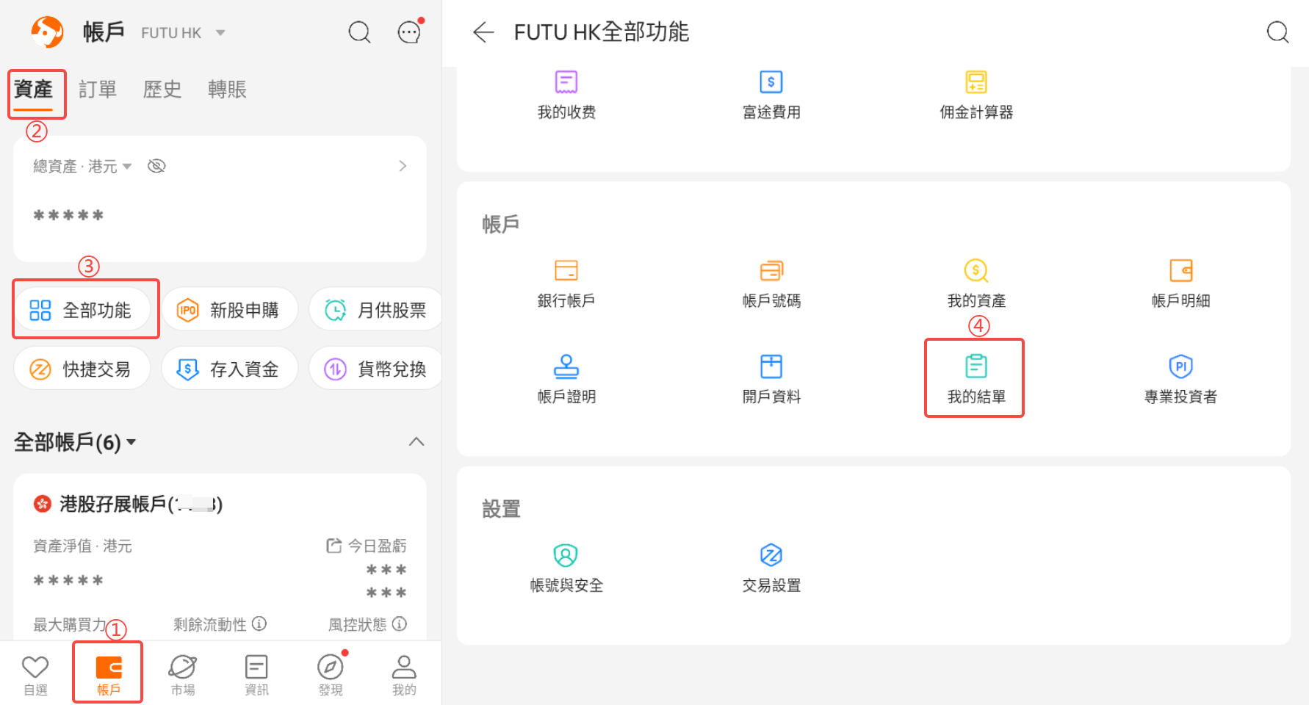Open the 總資產 港元 currency dropdown
The image size is (1309, 705).
click(x=82, y=167)
